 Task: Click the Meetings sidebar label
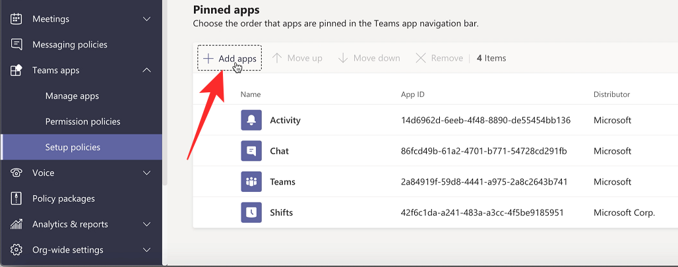coord(51,19)
